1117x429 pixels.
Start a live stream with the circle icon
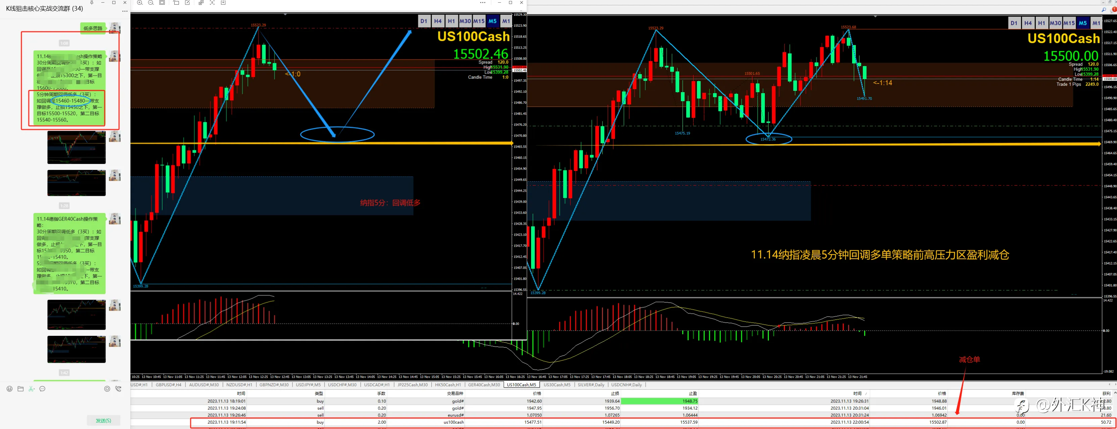(107, 389)
